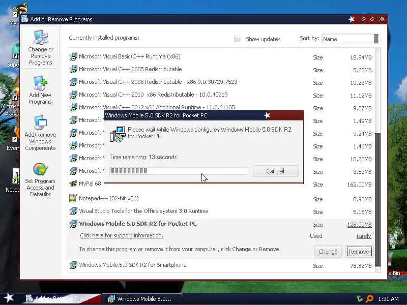
Task: Click MyPal 68 raccoon icon in list
Action: [x=73, y=184]
